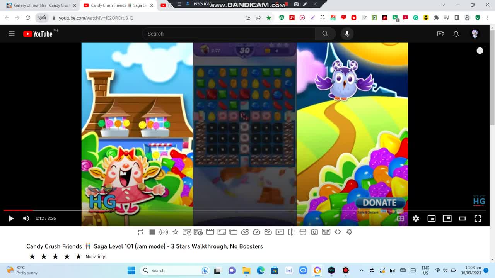Click the stop square icon below player
The image size is (495, 278).
coord(152,232)
